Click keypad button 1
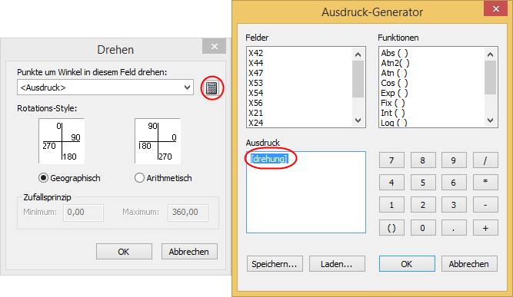 coord(391,205)
